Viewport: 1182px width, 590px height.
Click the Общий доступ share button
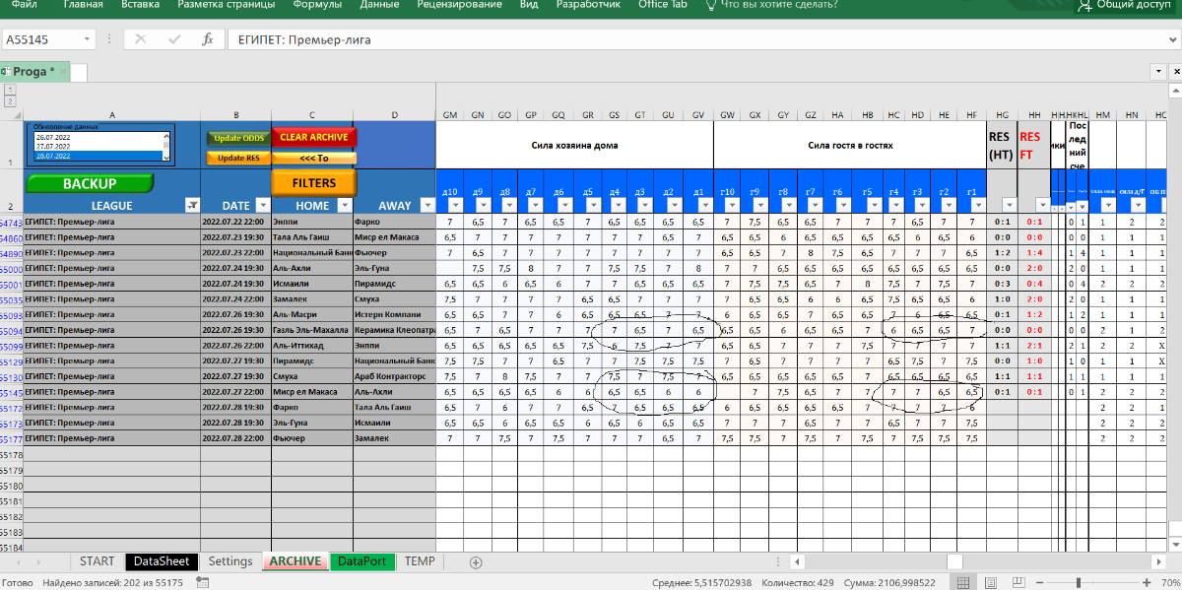[x=1124, y=5]
